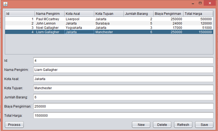The height and width of the screenshot is (131, 218).
Task: Click the Biaya Pengiriman column header
Action: tap(168, 14)
